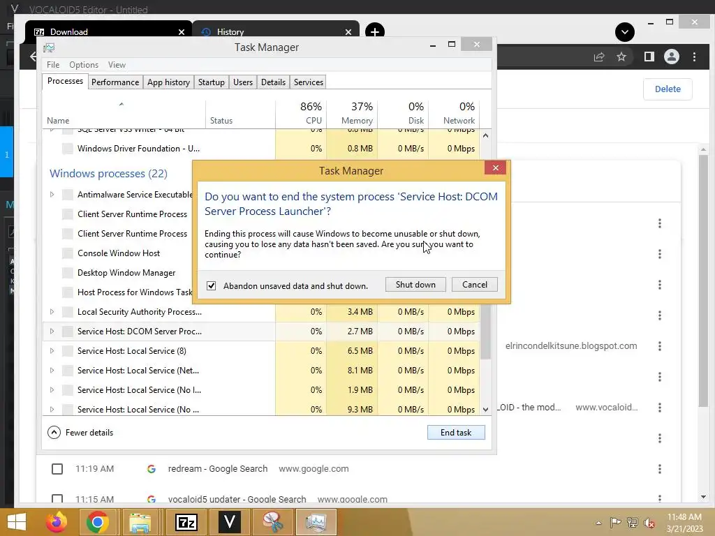The height and width of the screenshot is (536, 715).
Task: Switch to the Services tab
Action: tap(308, 82)
